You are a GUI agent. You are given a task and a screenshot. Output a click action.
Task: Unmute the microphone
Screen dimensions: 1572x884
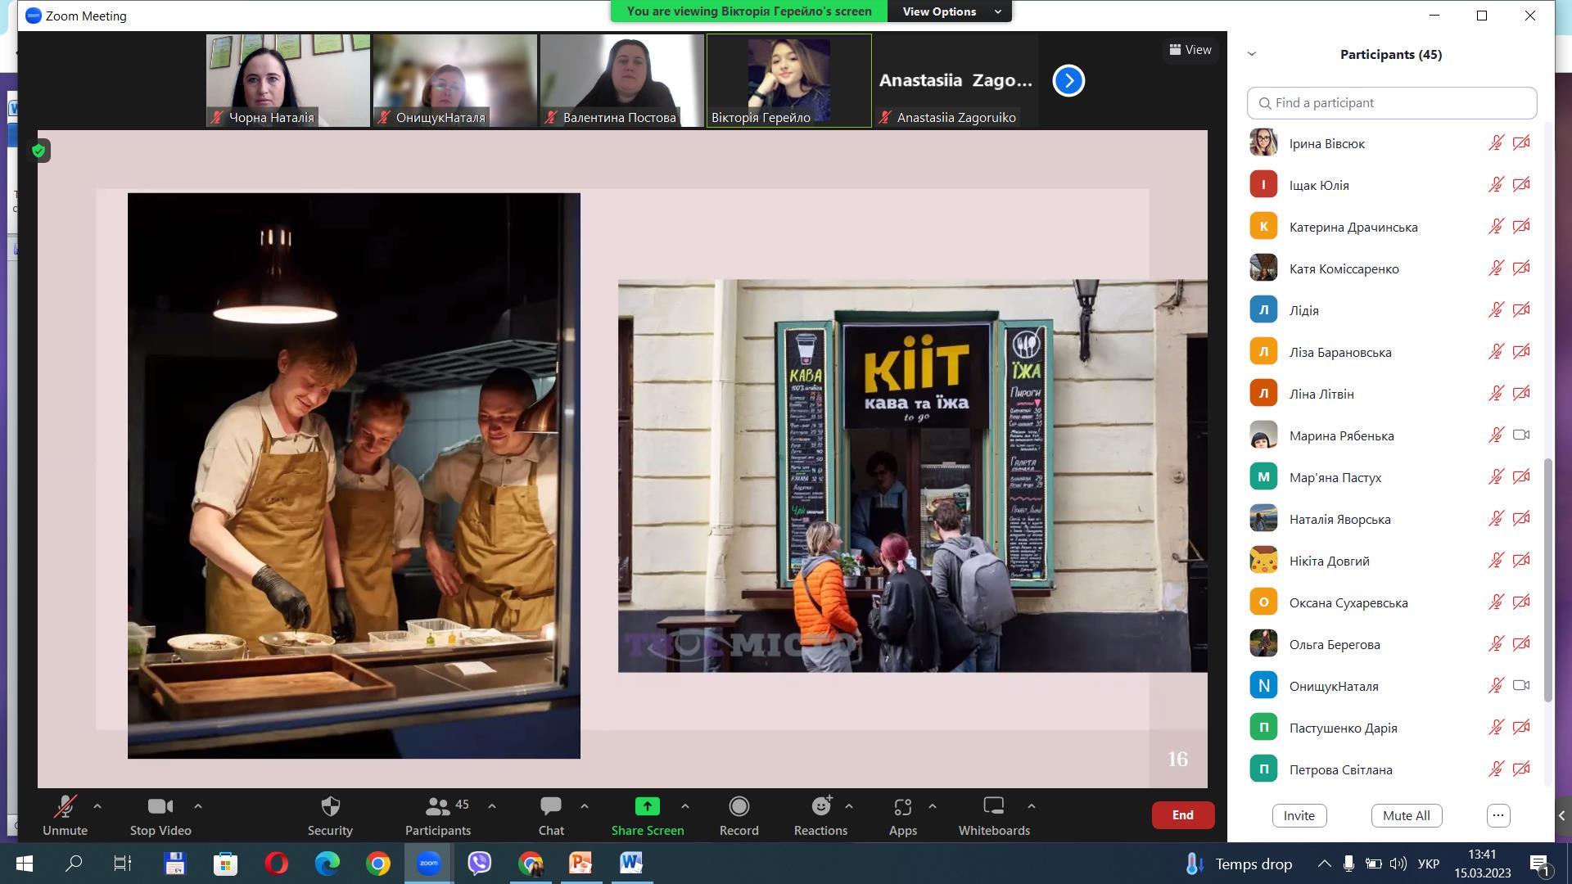pos(65,807)
